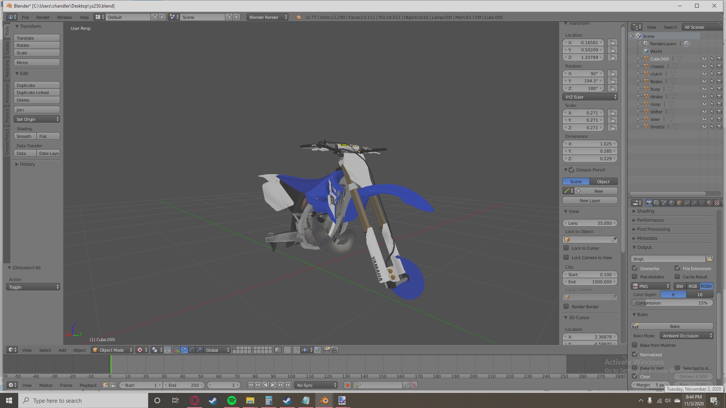
Task: Enable the 3D manipulator widget icon
Action: [177, 350]
